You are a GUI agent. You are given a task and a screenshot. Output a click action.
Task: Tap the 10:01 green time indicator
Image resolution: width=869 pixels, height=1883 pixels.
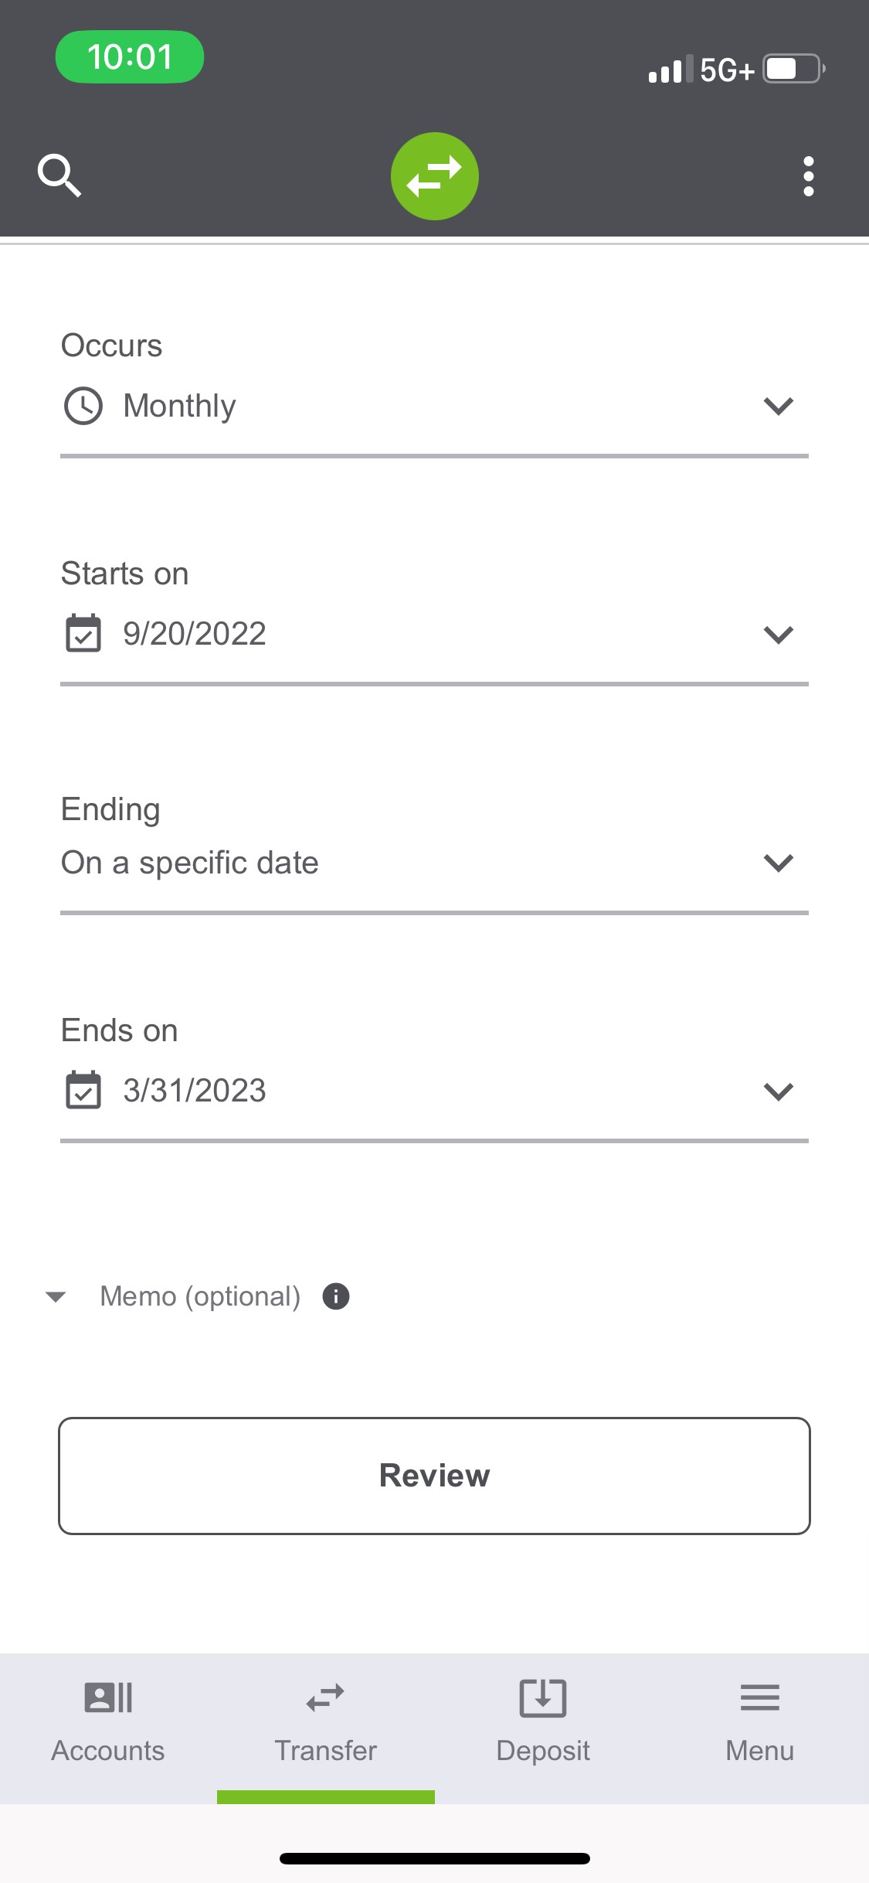pos(130,57)
